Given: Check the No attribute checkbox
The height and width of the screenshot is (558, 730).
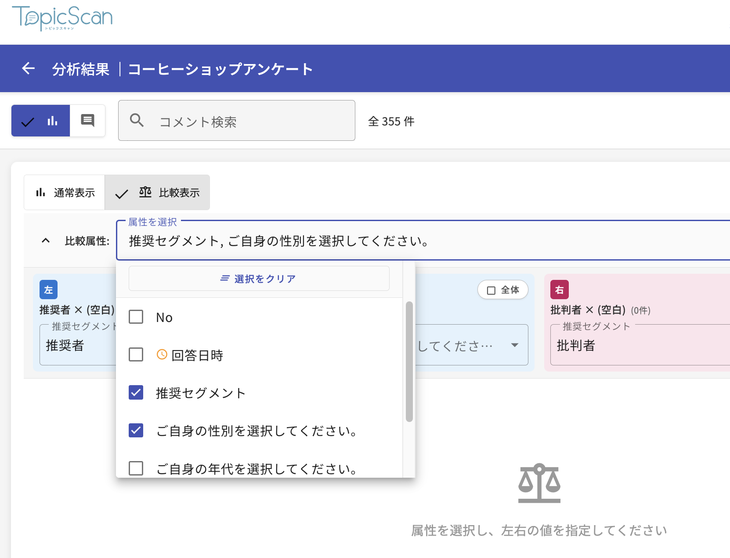Looking at the screenshot, I should (x=136, y=317).
